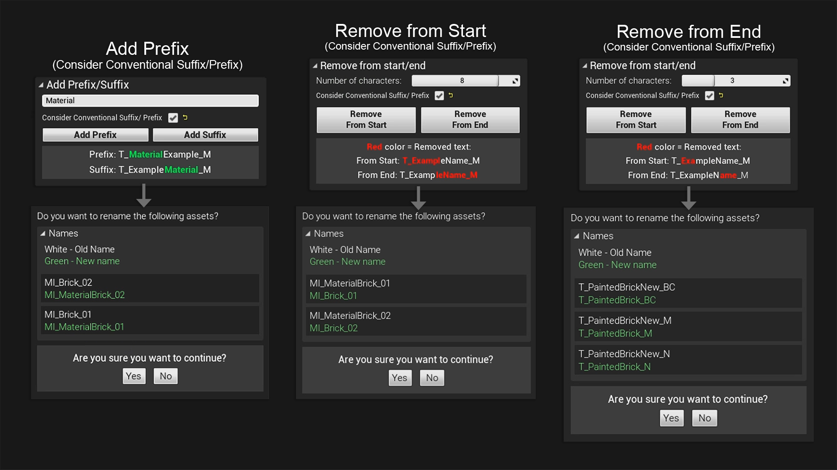This screenshot has height=470, width=837.
Task: Click the reset-to-default icon in Remove from End panel
Action: [x=721, y=95]
